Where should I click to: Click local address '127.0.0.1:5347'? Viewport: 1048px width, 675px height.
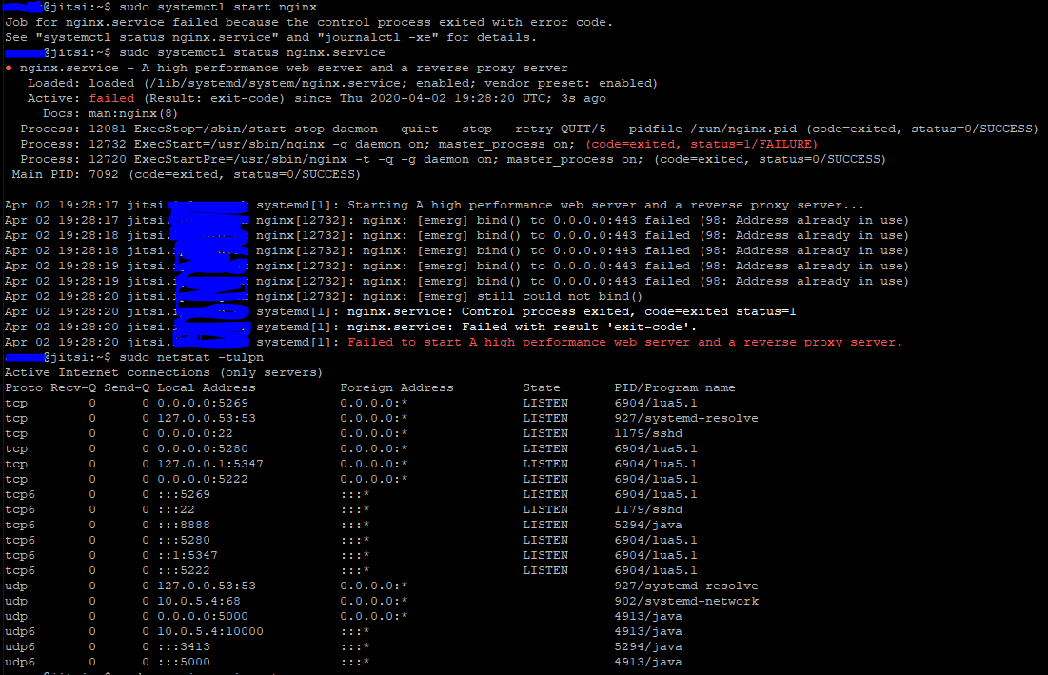(209, 464)
